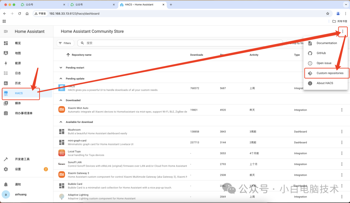350x203 pixels.
Task: Switch to the second 公众号 browser tab
Action: pyautogui.click(x=92, y=5)
